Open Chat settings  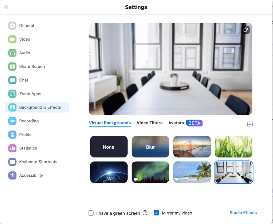pos(23,80)
